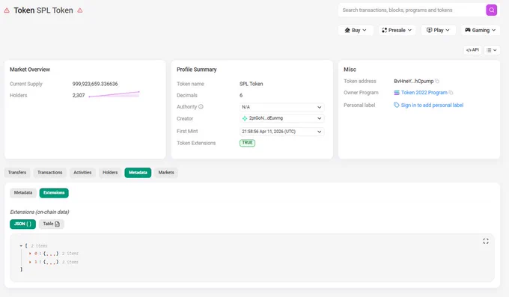Click the Extensions (on-chain data) heading
The width and height of the screenshot is (509, 297).
coord(40,212)
